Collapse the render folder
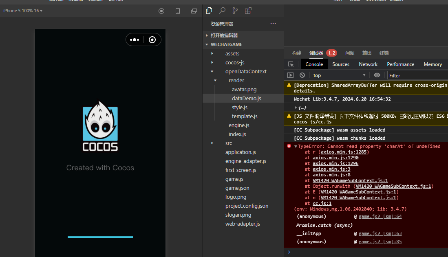 coord(215,81)
